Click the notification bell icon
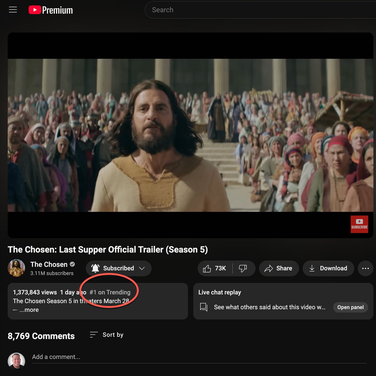The height and width of the screenshot is (376, 376). point(95,268)
